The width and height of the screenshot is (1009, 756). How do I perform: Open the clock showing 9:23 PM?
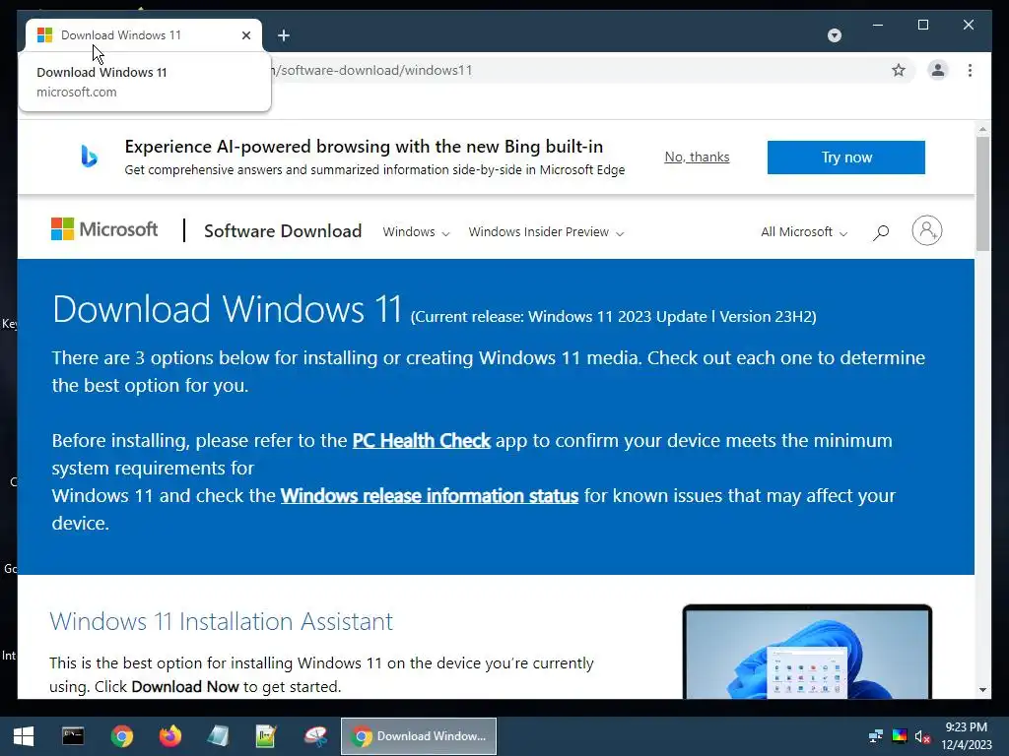click(x=966, y=736)
